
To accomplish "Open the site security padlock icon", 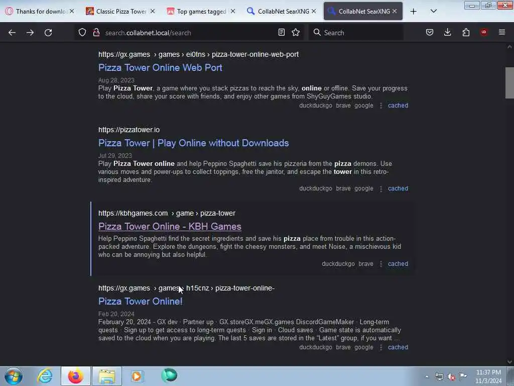I will [x=96, y=33].
